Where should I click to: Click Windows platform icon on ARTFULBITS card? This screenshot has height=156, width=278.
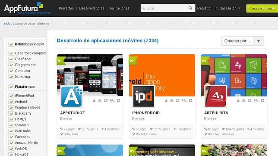tap(250, 100)
